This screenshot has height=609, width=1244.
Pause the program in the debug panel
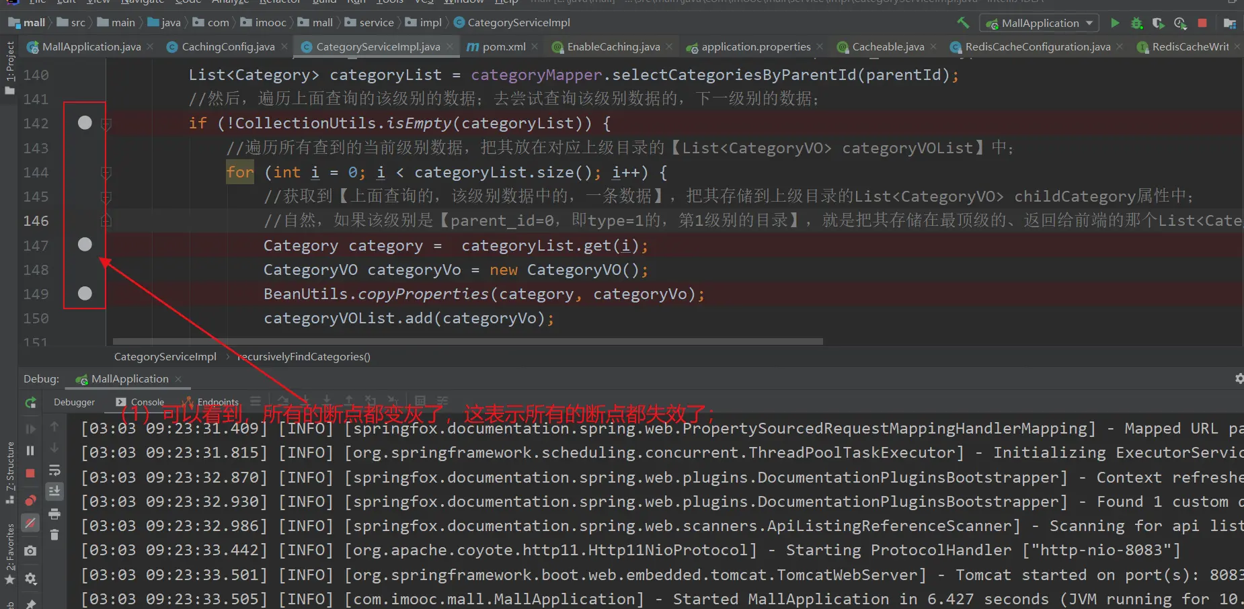[30, 450]
